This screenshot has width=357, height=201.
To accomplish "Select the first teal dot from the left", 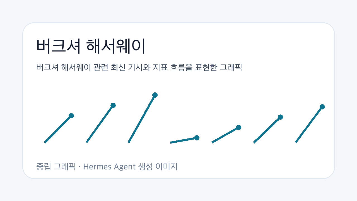I will point(71,116).
